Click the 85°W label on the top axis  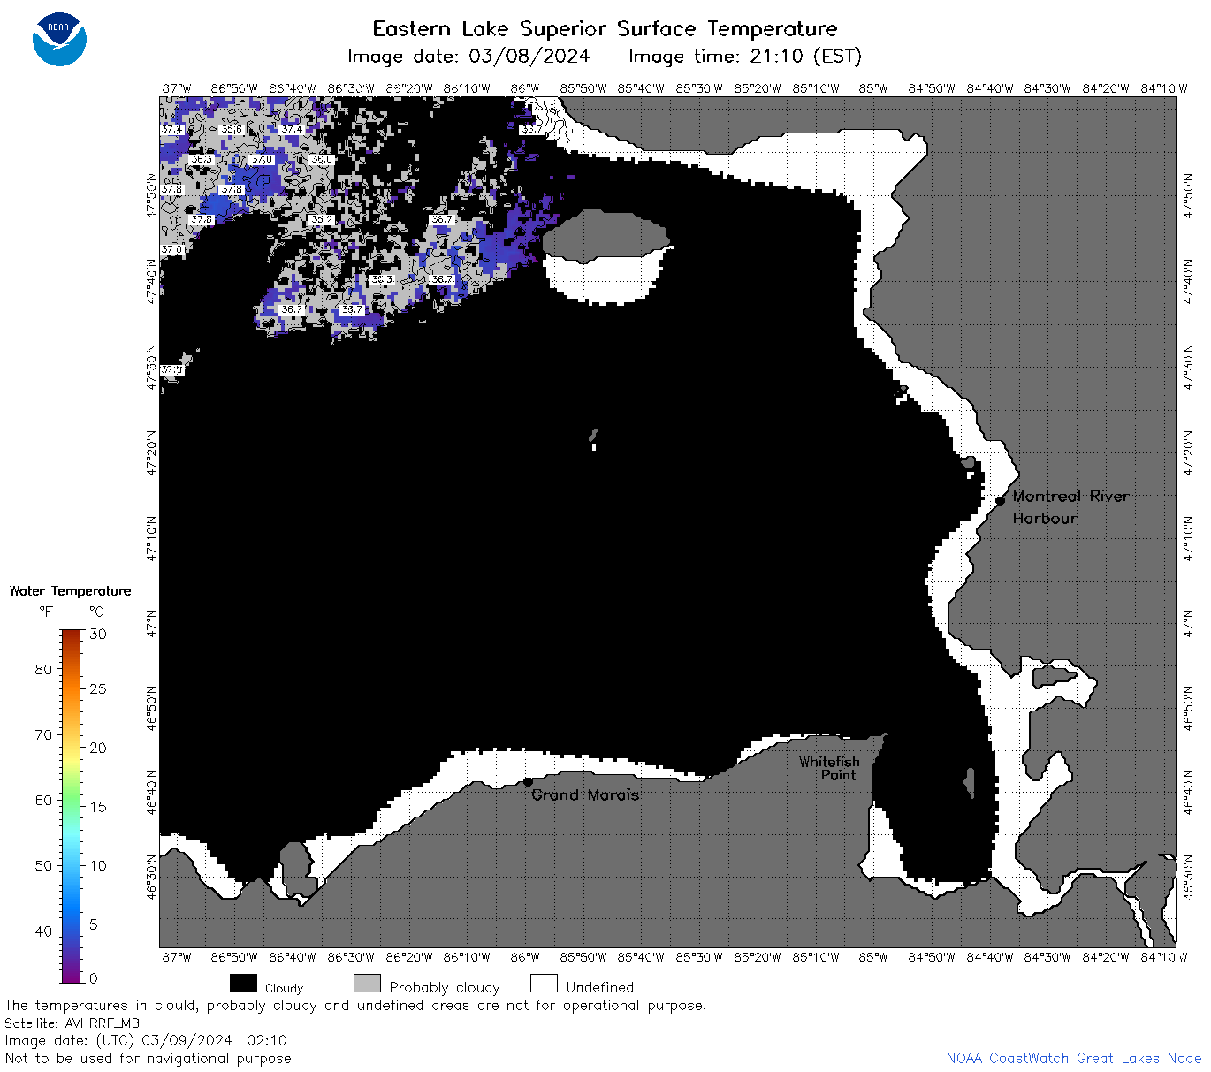point(873,88)
